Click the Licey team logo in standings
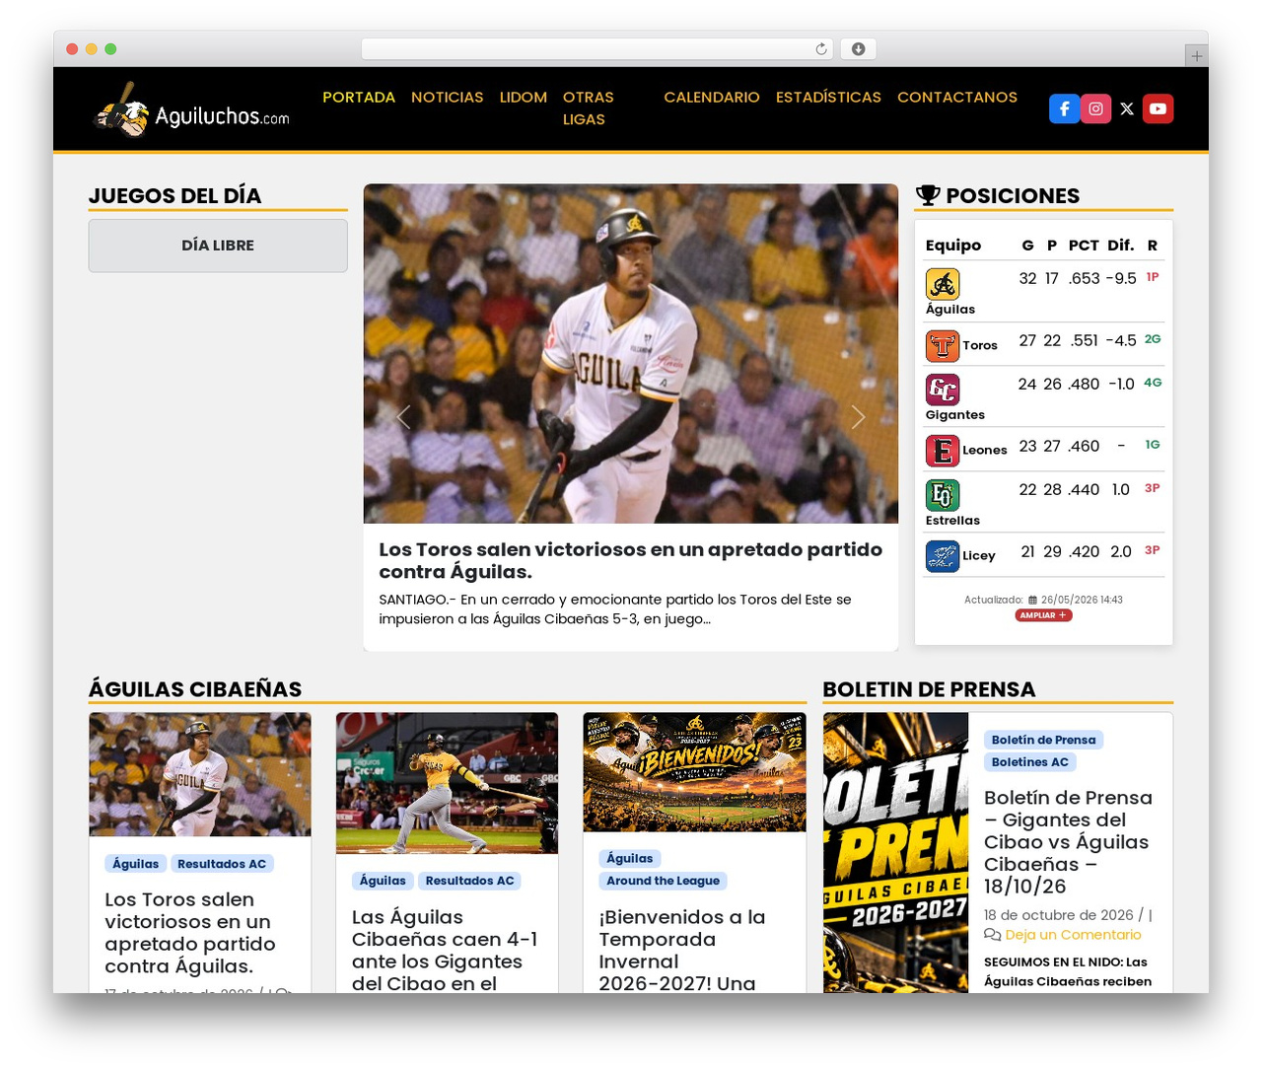Screen dimensions: 1262x1069 pyautogui.click(x=943, y=556)
